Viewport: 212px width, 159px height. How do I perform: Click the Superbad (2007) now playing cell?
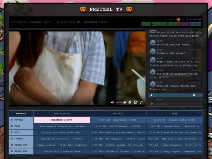coord(62,120)
